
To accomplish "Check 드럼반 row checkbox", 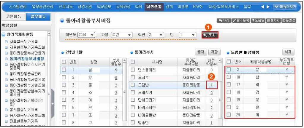I will pyautogui.click(x=133, y=85).
